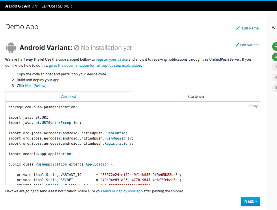Click the pencil icon beside Edit Variant
The image size is (277, 210).
pyautogui.click(x=237, y=45)
